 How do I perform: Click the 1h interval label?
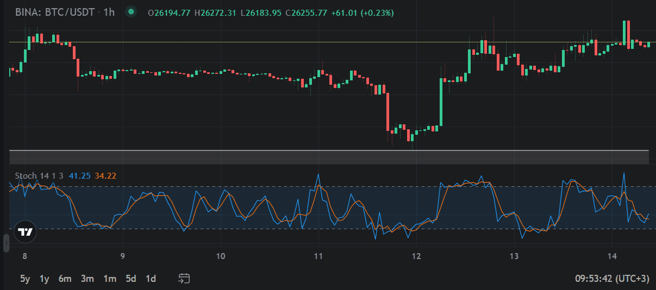(109, 12)
